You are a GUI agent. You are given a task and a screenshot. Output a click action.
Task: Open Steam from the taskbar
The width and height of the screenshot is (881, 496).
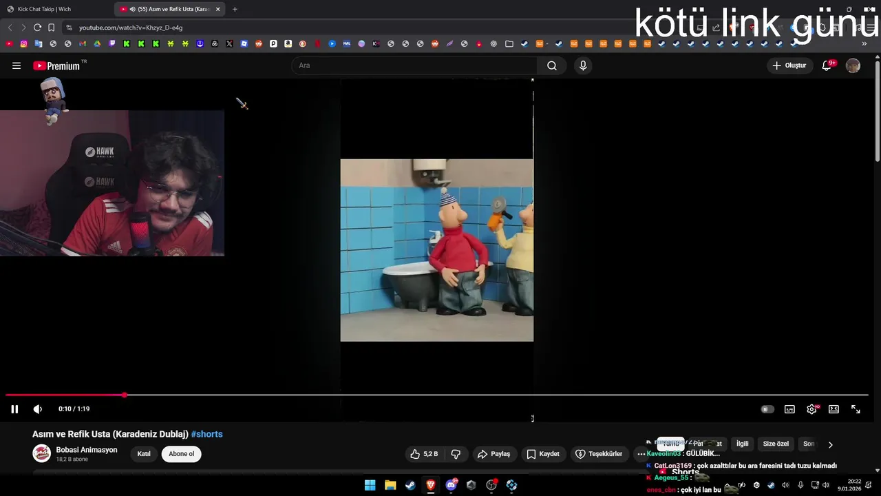[x=410, y=485]
